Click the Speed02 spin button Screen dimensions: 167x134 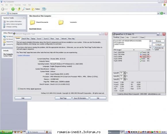124,76
